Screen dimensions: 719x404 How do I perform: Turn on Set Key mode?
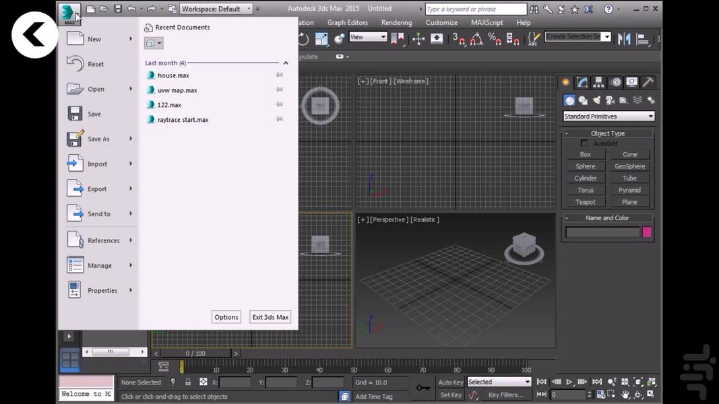tap(450, 395)
